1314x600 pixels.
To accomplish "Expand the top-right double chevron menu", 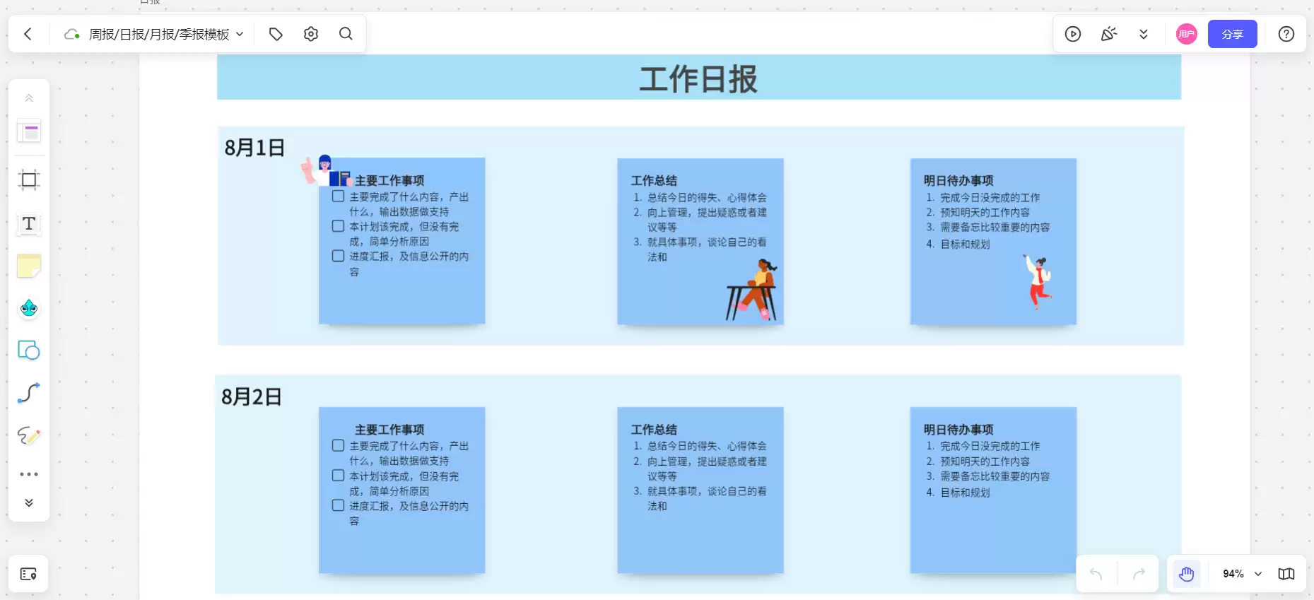I will point(1144,34).
